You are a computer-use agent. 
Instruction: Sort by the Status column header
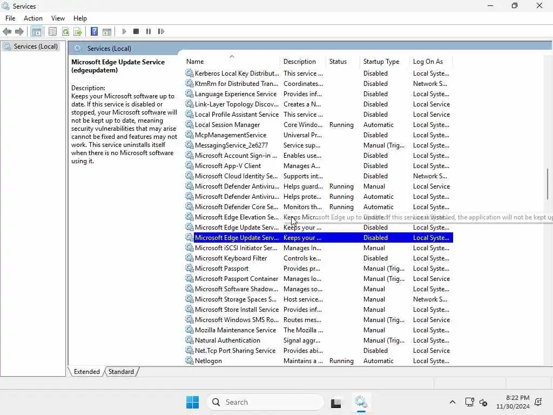coord(343,62)
